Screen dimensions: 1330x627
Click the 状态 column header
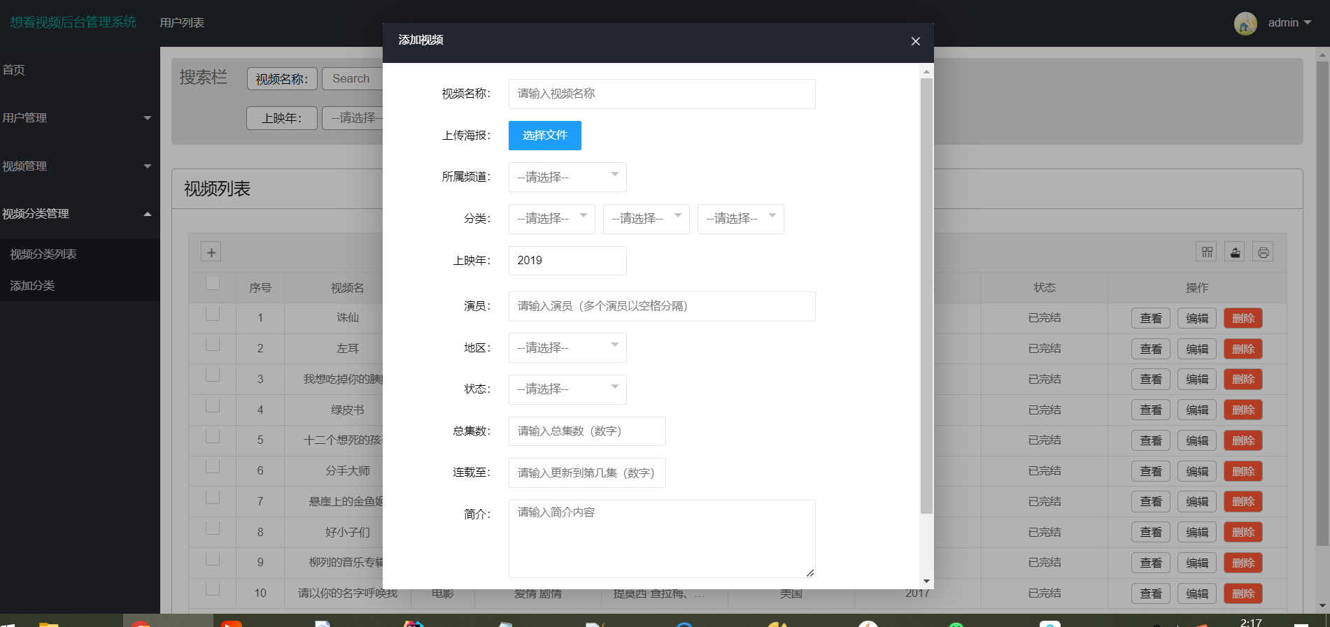pyautogui.click(x=1044, y=287)
